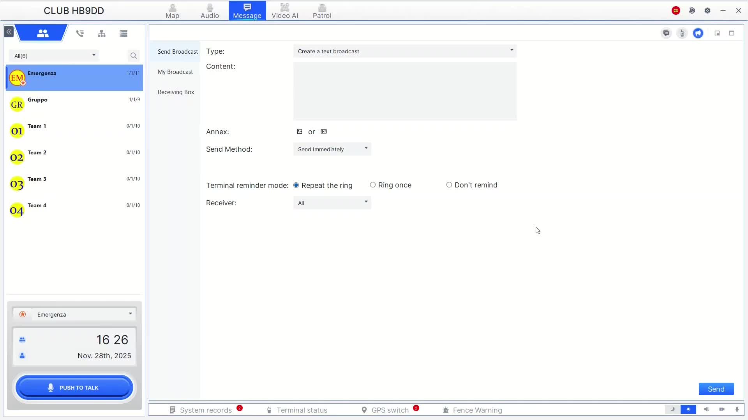This screenshot has height=420, width=748.
Task: Open the chat messages icon
Action: [666, 33]
